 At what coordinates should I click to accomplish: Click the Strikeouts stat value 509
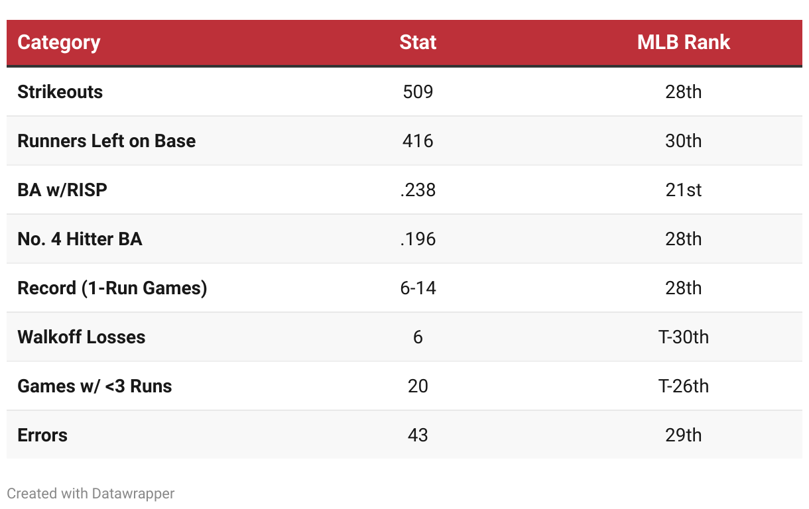coord(418,91)
